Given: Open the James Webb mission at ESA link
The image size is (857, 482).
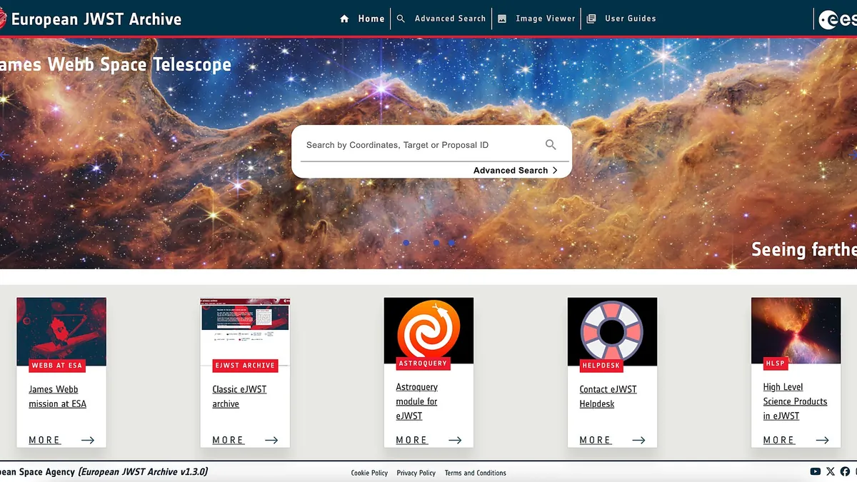Looking at the screenshot, I should pos(57,396).
